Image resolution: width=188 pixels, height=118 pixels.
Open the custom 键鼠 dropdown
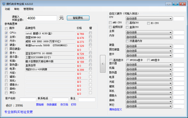click(149, 88)
